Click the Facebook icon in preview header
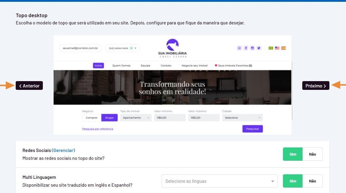This screenshot has height=193, width=346. pos(246,48)
